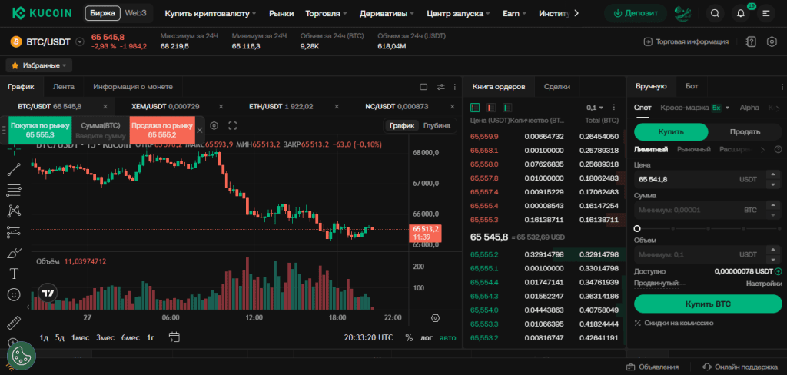Expand the BTC/USDT pair selector arrow
This screenshot has height=375, width=787.
point(79,41)
